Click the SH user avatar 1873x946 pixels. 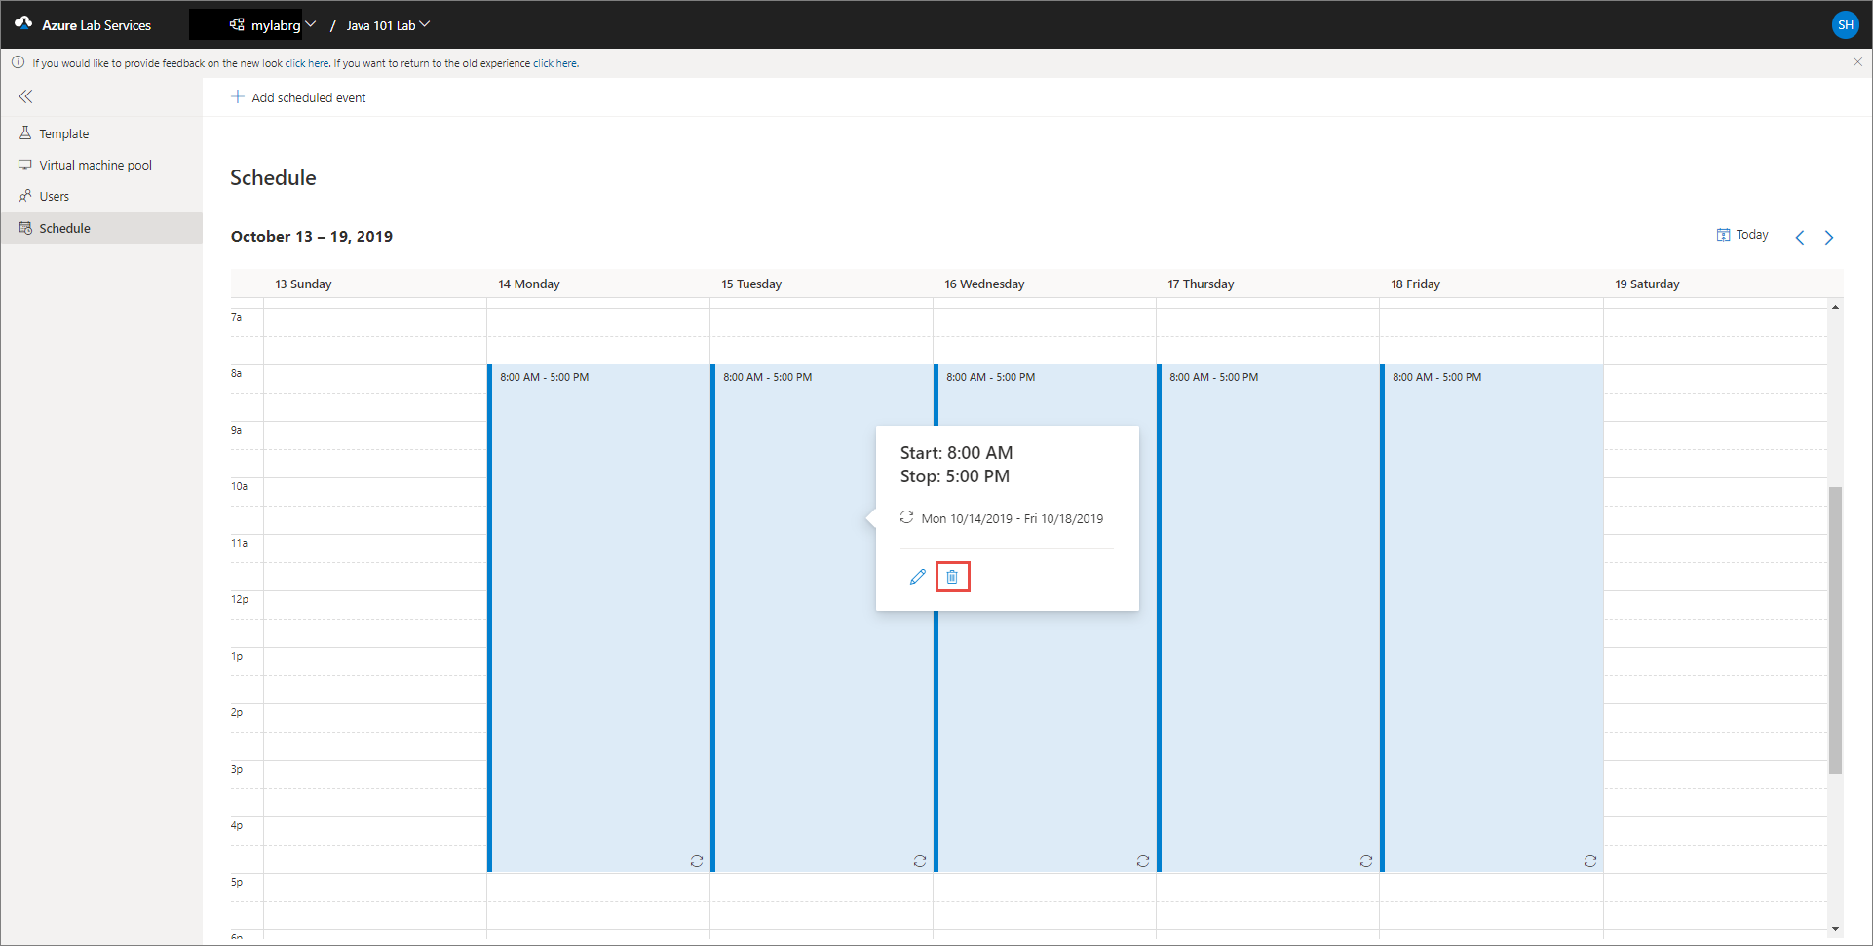click(x=1845, y=25)
